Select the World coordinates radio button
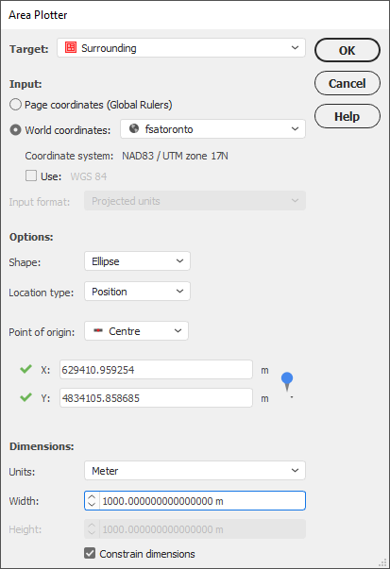 (15, 130)
